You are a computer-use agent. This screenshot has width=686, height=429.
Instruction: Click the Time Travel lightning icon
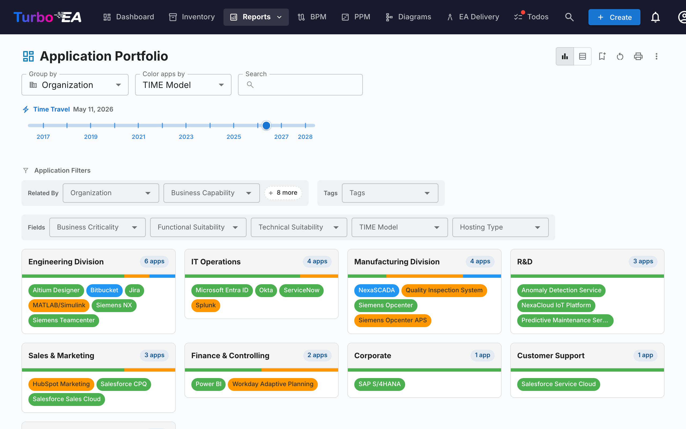[x=26, y=109]
